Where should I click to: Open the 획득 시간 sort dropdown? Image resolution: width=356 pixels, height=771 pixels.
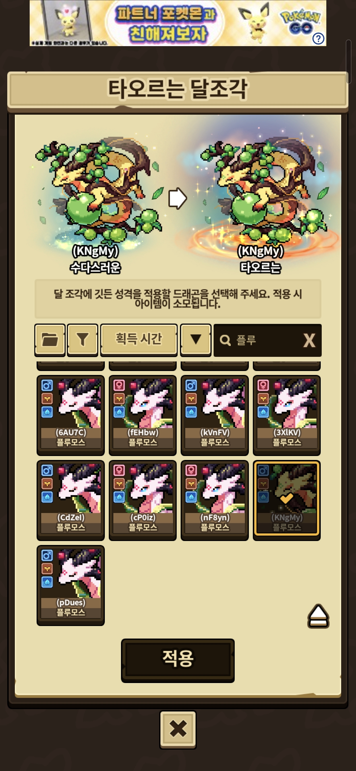tap(139, 340)
